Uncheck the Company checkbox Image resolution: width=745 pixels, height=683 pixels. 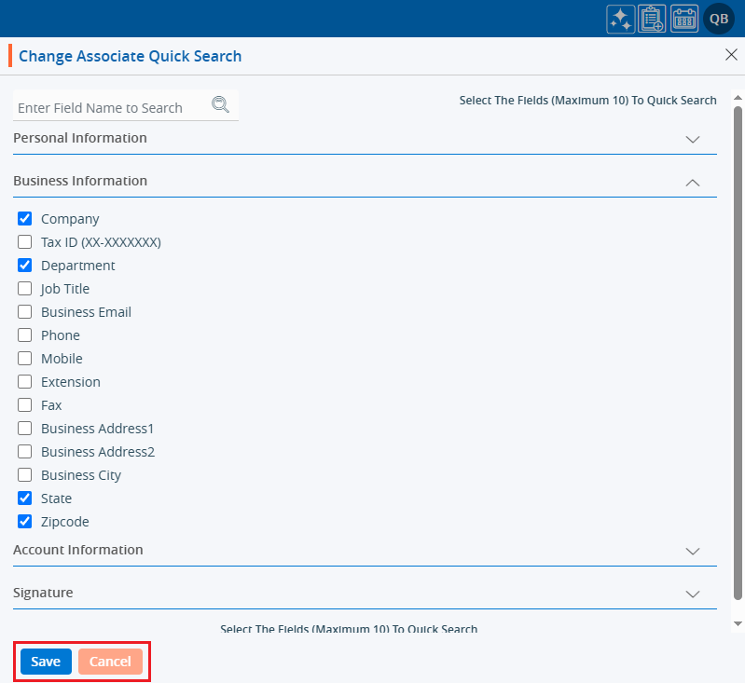(25, 219)
